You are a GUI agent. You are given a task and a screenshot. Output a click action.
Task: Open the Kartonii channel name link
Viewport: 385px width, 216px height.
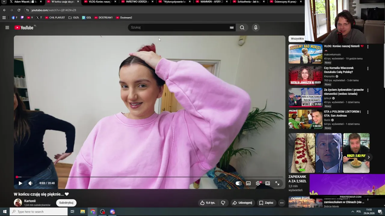pos(30,201)
